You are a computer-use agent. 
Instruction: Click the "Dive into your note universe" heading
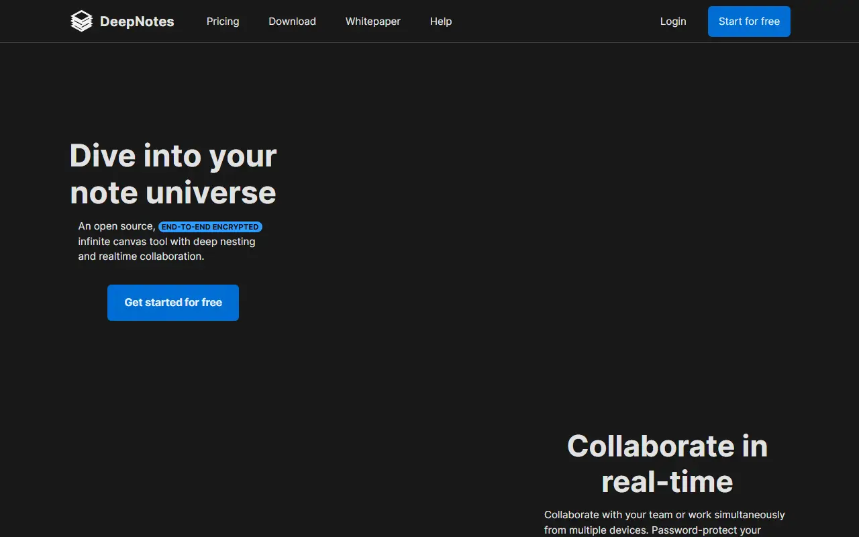pos(173,174)
